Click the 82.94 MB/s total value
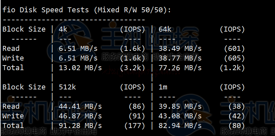This screenshot has height=136, width=275. tap(180, 125)
